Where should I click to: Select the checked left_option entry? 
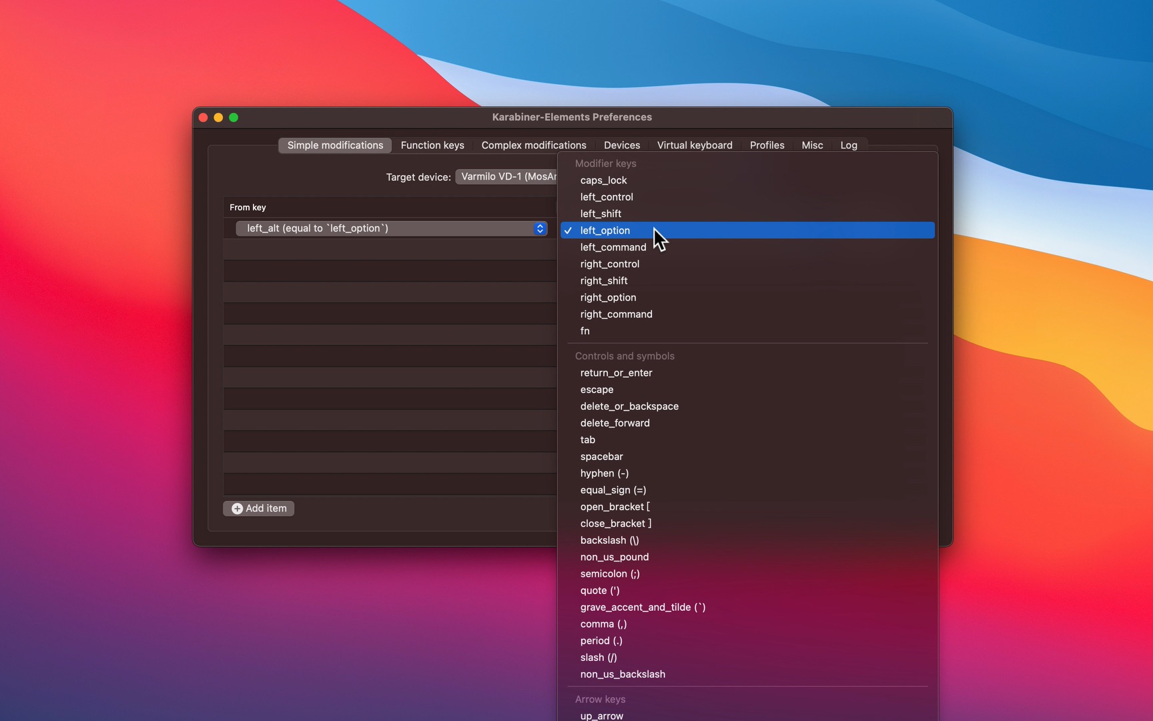point(747,230)
